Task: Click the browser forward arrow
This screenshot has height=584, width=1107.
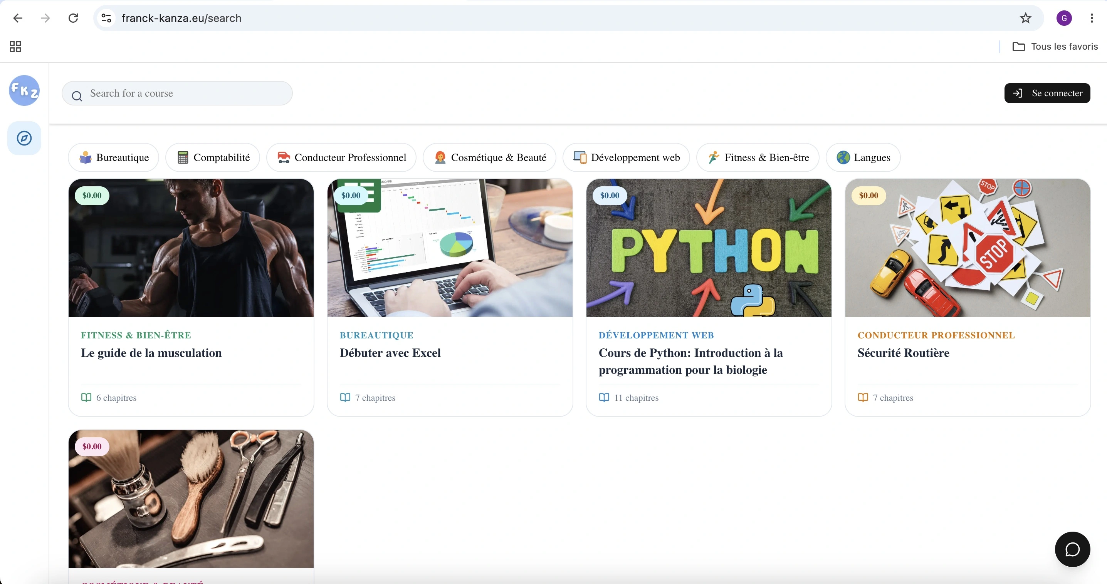Action: (45, 18)
